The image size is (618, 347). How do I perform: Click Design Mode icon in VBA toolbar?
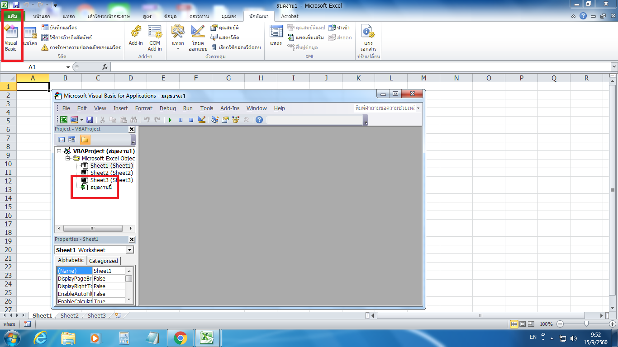point(202,120)
